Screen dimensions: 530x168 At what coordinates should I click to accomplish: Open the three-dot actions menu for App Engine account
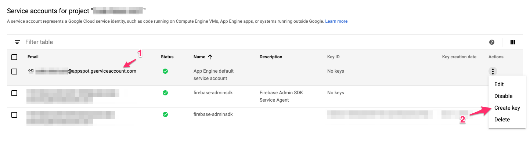click(x=493, y=71)
